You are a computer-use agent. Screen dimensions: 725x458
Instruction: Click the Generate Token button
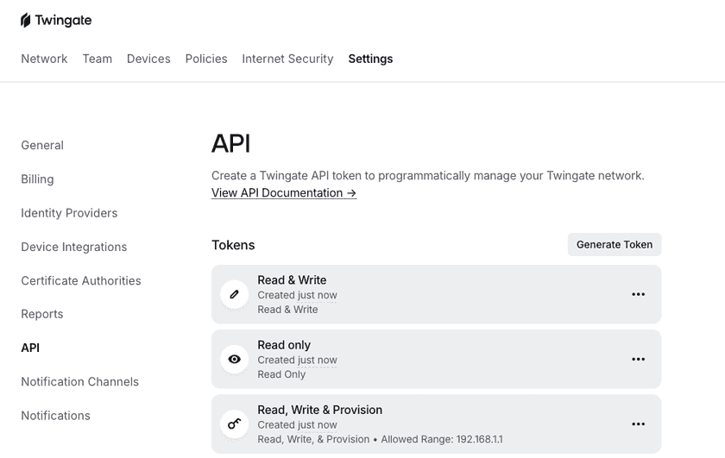615,244
